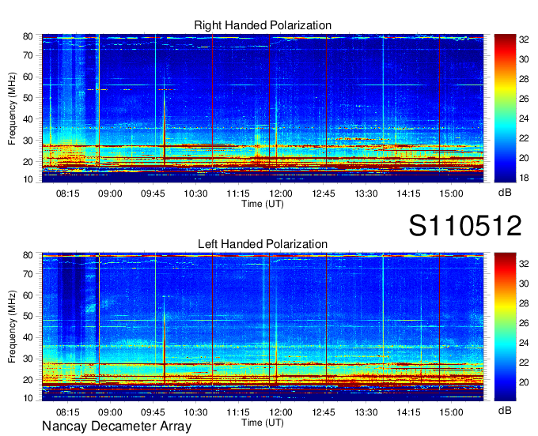Click the 30 MHz tick on the Right Handed plot
The image size is (538, 436).
tap(28, 141)
